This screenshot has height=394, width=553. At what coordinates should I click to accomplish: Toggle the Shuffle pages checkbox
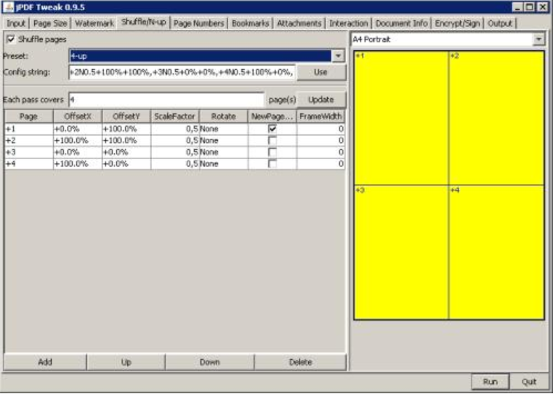[x=12, y=39]
